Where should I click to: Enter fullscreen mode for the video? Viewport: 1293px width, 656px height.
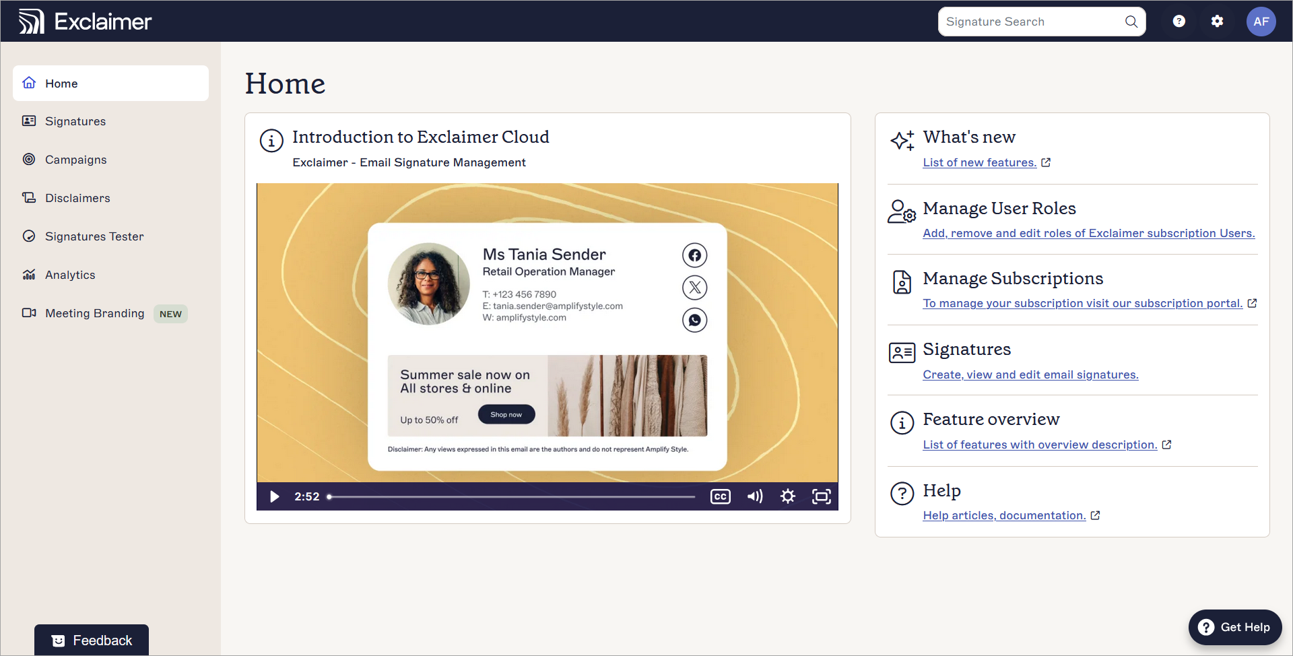(x=821, y=497)
